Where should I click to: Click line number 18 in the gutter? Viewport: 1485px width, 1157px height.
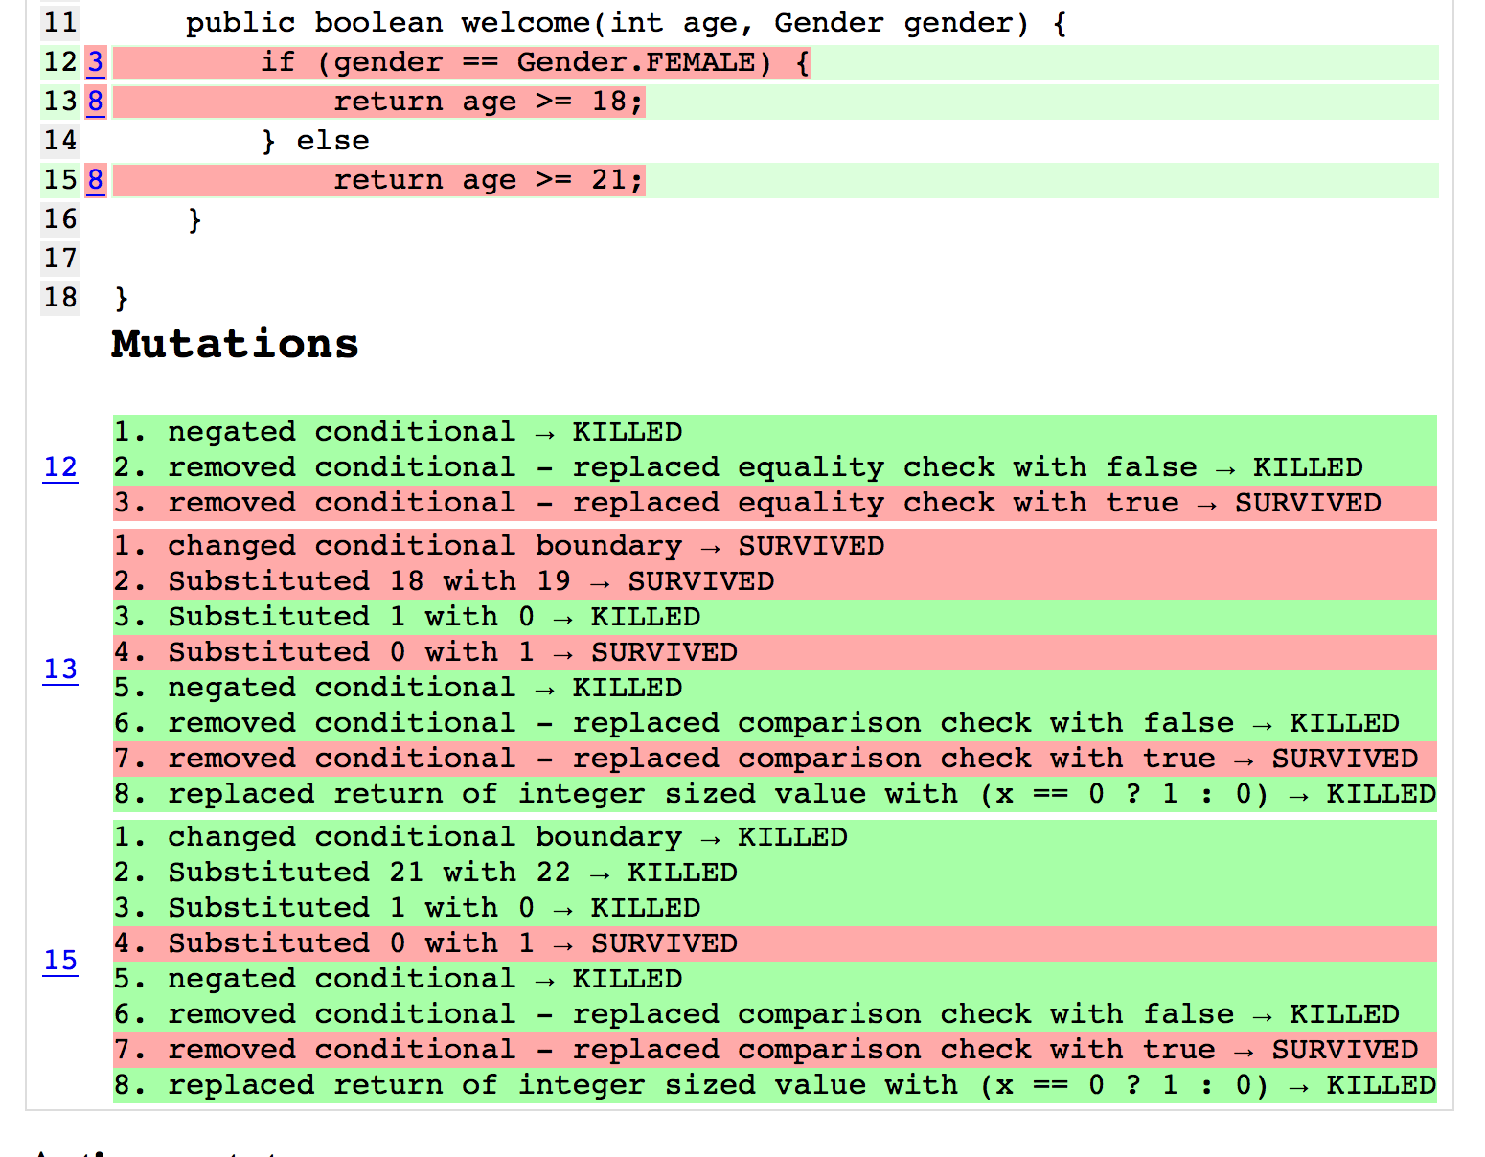point(60,298)
